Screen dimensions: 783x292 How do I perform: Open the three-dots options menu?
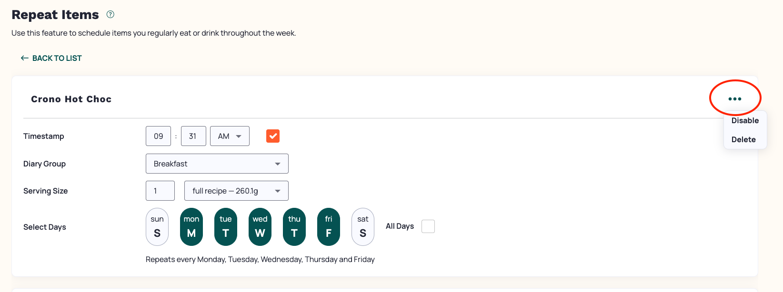[x=735, y=99]
